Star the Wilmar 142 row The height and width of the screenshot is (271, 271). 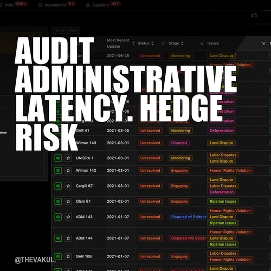click(68, 170)
